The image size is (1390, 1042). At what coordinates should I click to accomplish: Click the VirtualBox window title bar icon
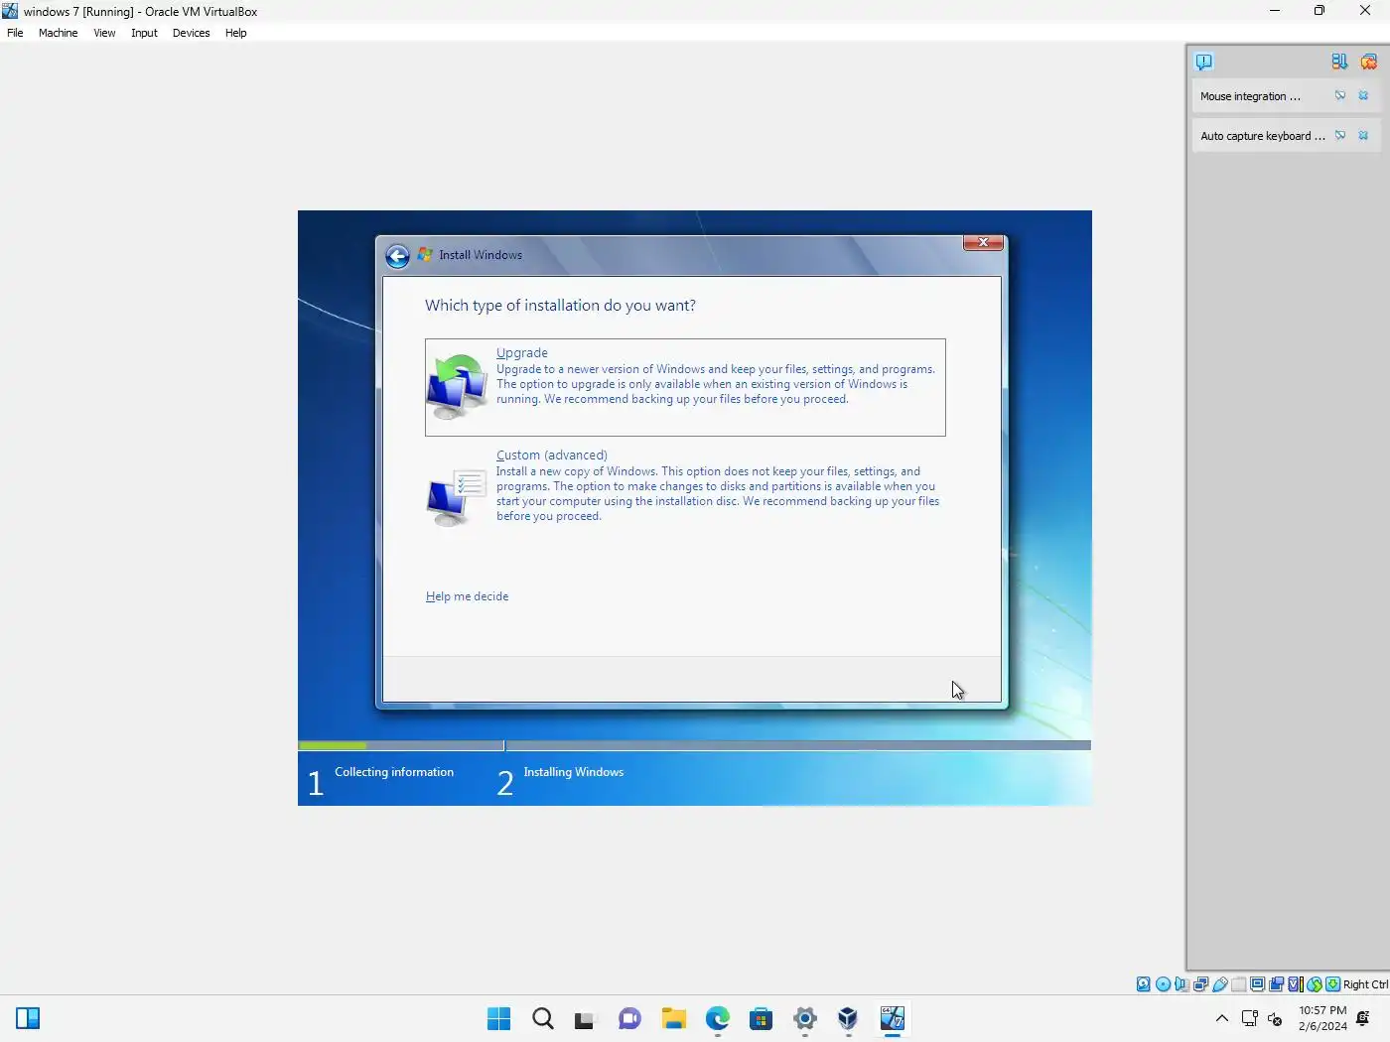(x=10, y=11)
